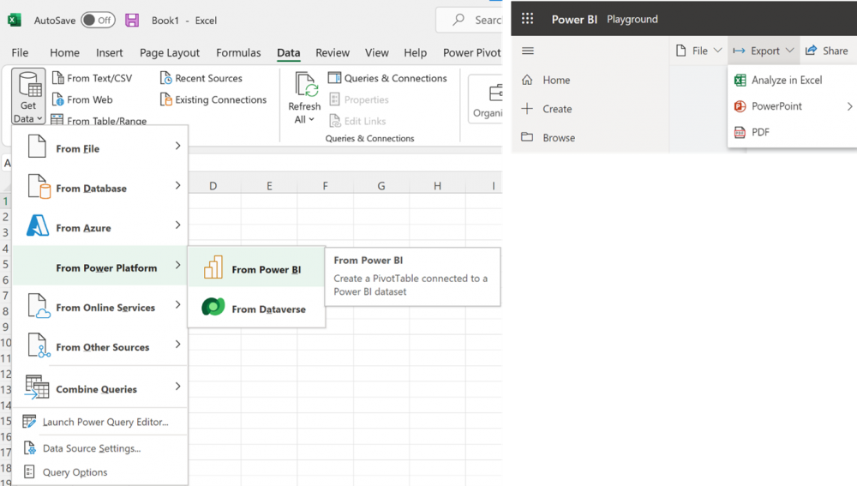Open the Formulas ribbon tab
Image resolution: width=857 pixels, height=486 pixels.
(x=238, y=52)
